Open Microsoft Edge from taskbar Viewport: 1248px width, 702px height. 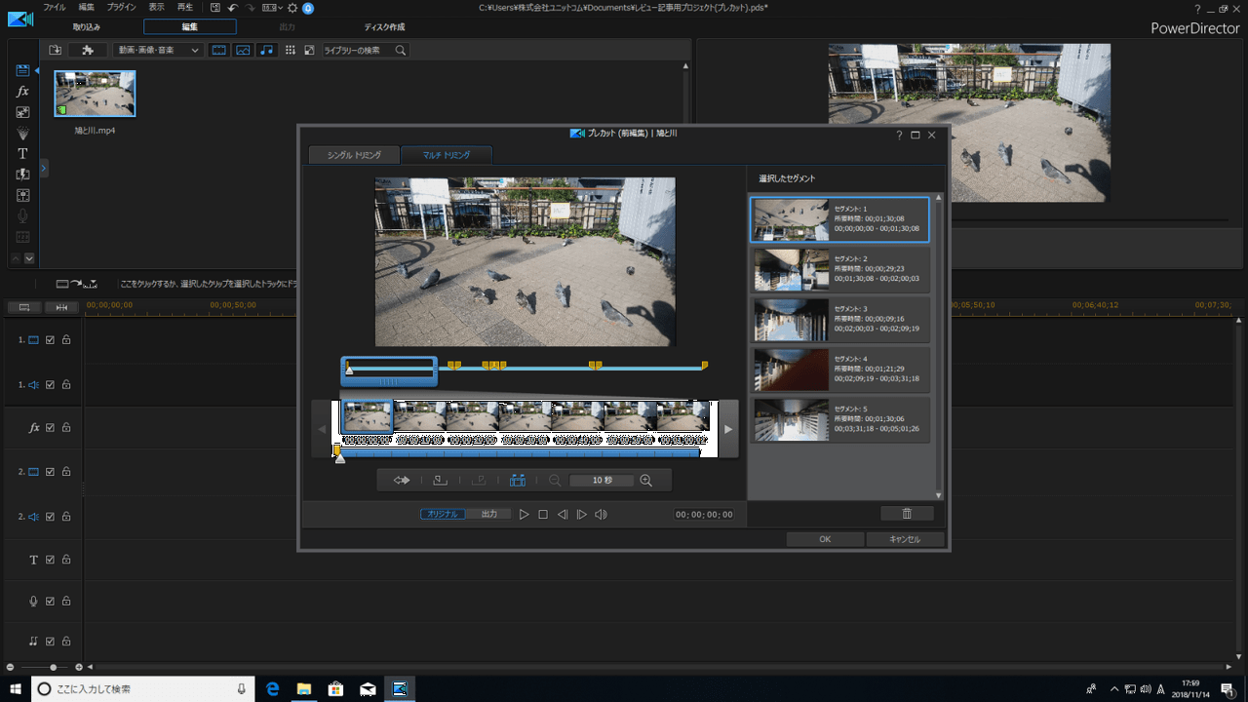(x=273, y=688)
